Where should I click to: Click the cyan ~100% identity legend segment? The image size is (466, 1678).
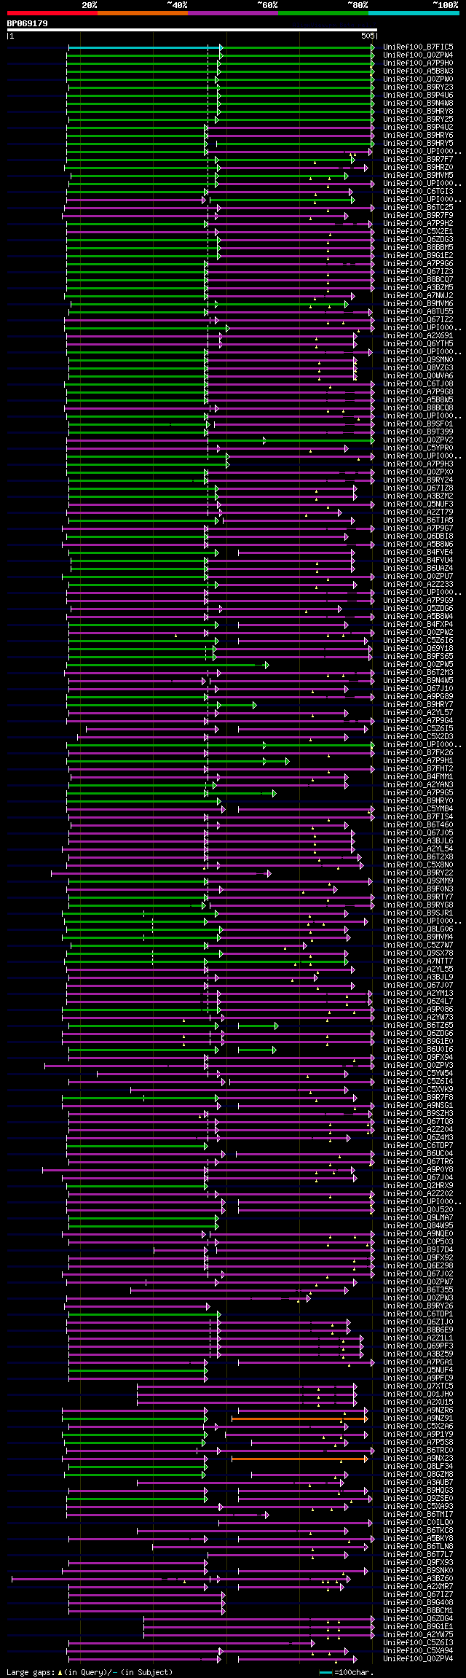point(414,13)
